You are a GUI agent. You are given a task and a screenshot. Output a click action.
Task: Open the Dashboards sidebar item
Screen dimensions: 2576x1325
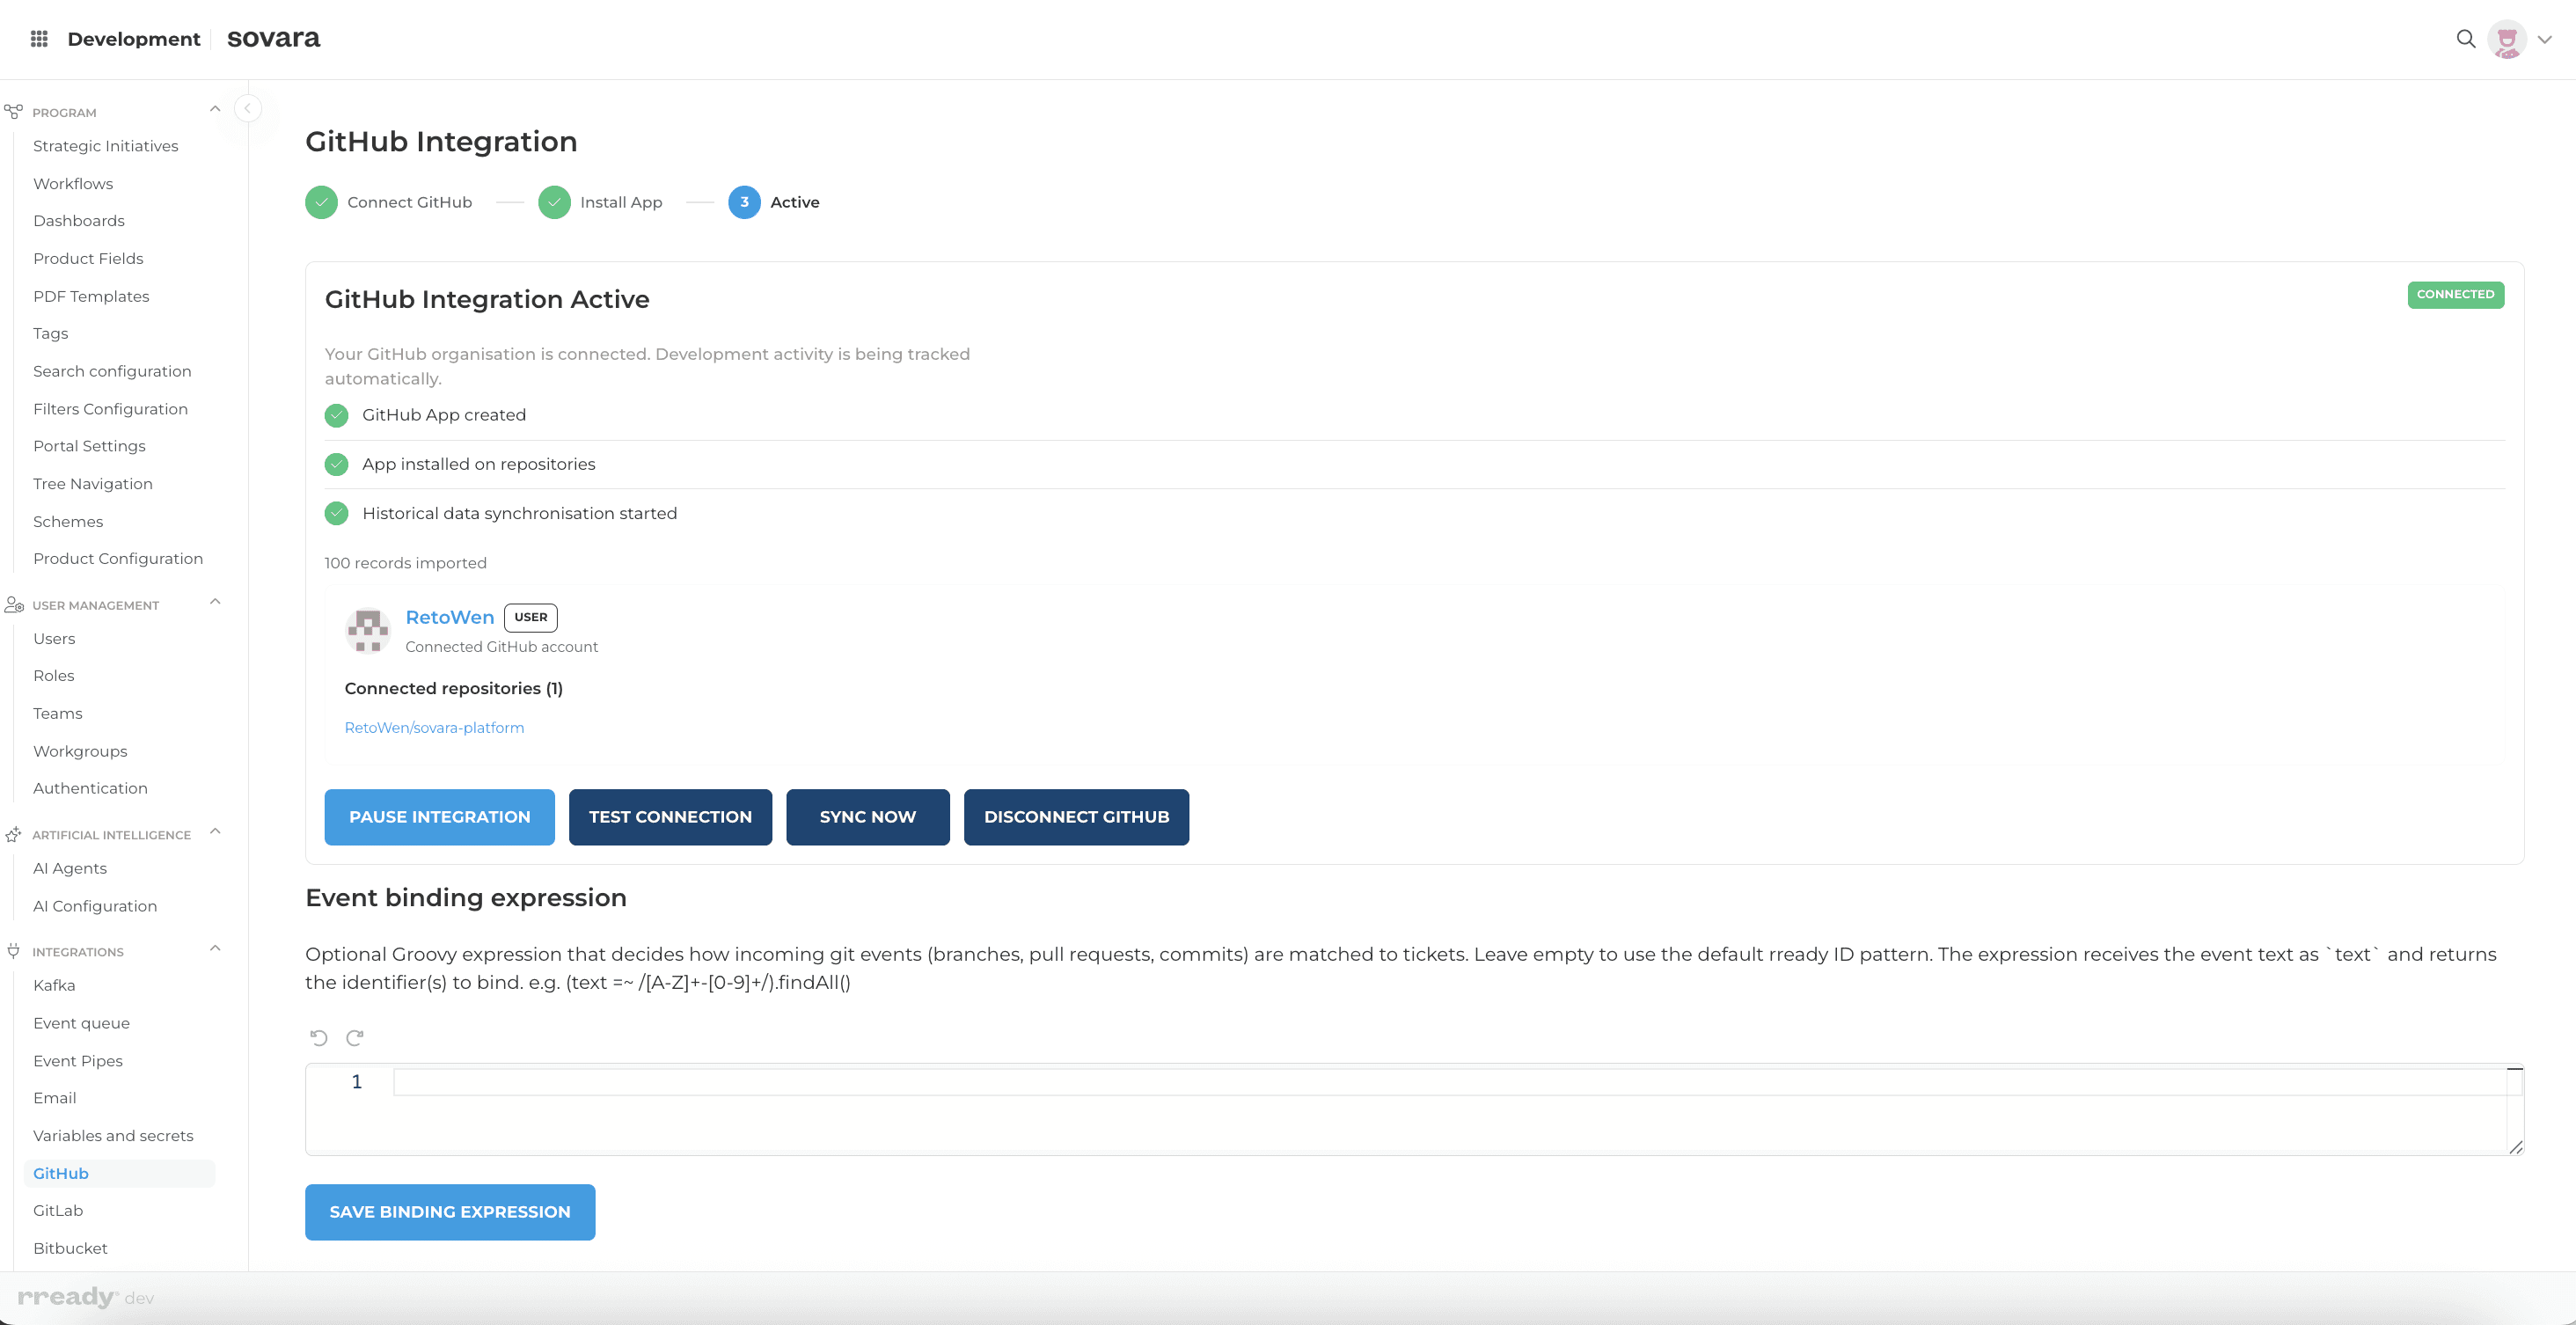point(79,221)
